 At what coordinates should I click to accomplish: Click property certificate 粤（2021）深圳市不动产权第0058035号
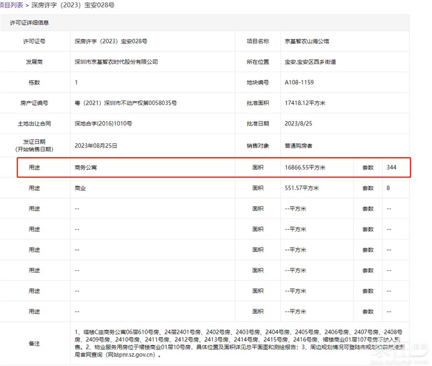click(126, 103)
